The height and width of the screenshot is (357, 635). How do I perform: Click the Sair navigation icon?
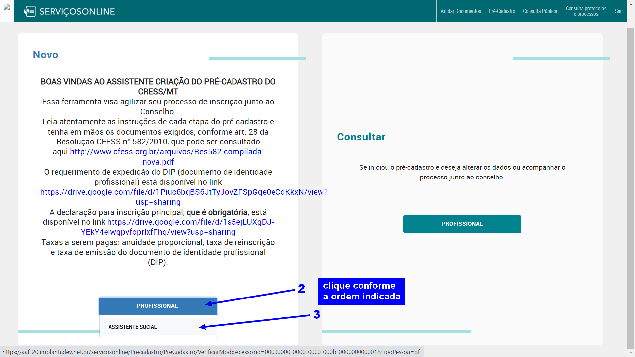click(619, 11)
